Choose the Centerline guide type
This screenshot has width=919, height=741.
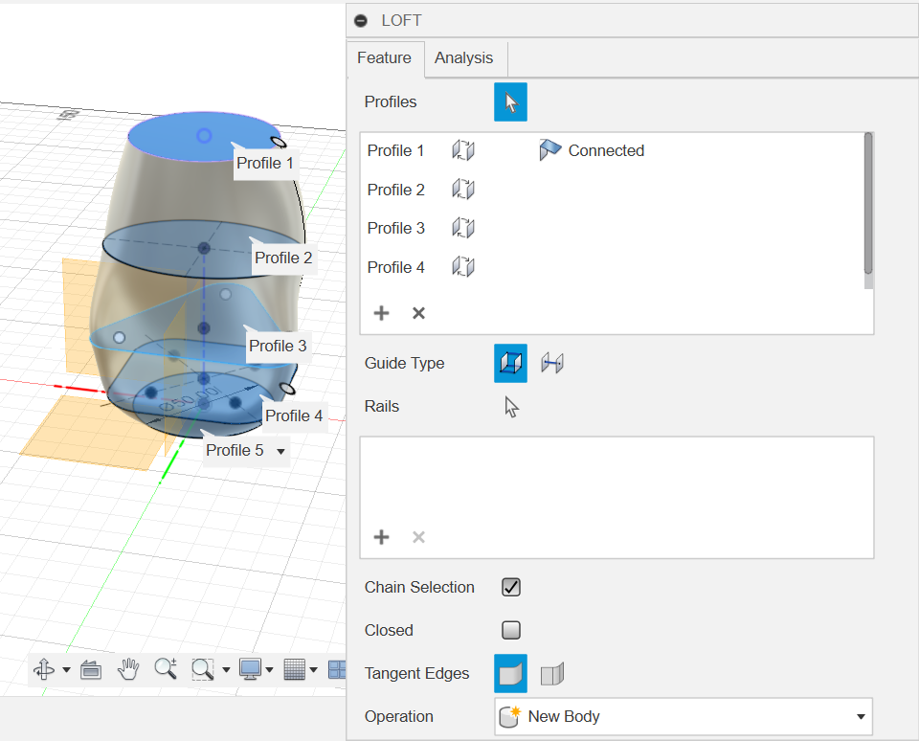[x=552, y=364]
